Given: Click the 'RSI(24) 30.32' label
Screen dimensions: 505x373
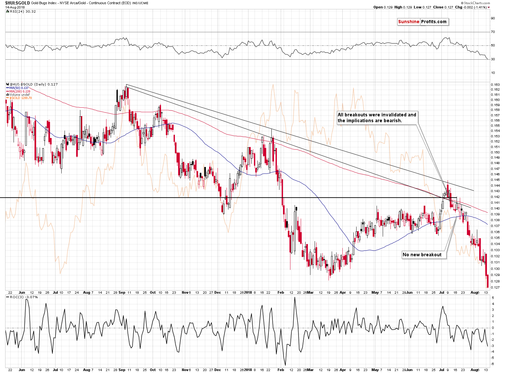Looking at the screenshot, I should pyautogui.click(x=23, y=11).
